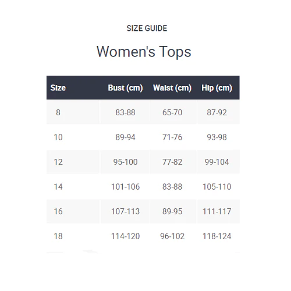Click size 18 row label

tap(58, 236)
